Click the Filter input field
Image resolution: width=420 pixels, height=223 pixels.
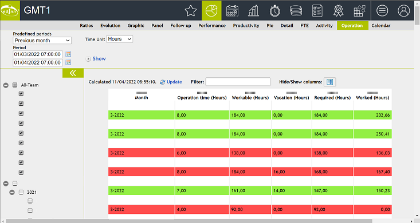click(x=238, y=82)
